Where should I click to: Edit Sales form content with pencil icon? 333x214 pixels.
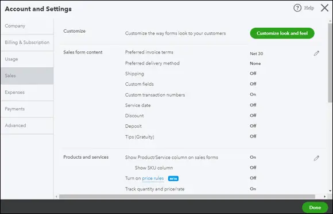[x=316, y=54]
